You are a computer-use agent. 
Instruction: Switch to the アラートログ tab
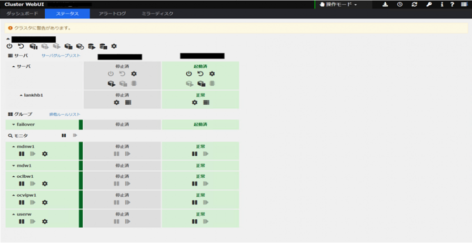tap(113, 14)
